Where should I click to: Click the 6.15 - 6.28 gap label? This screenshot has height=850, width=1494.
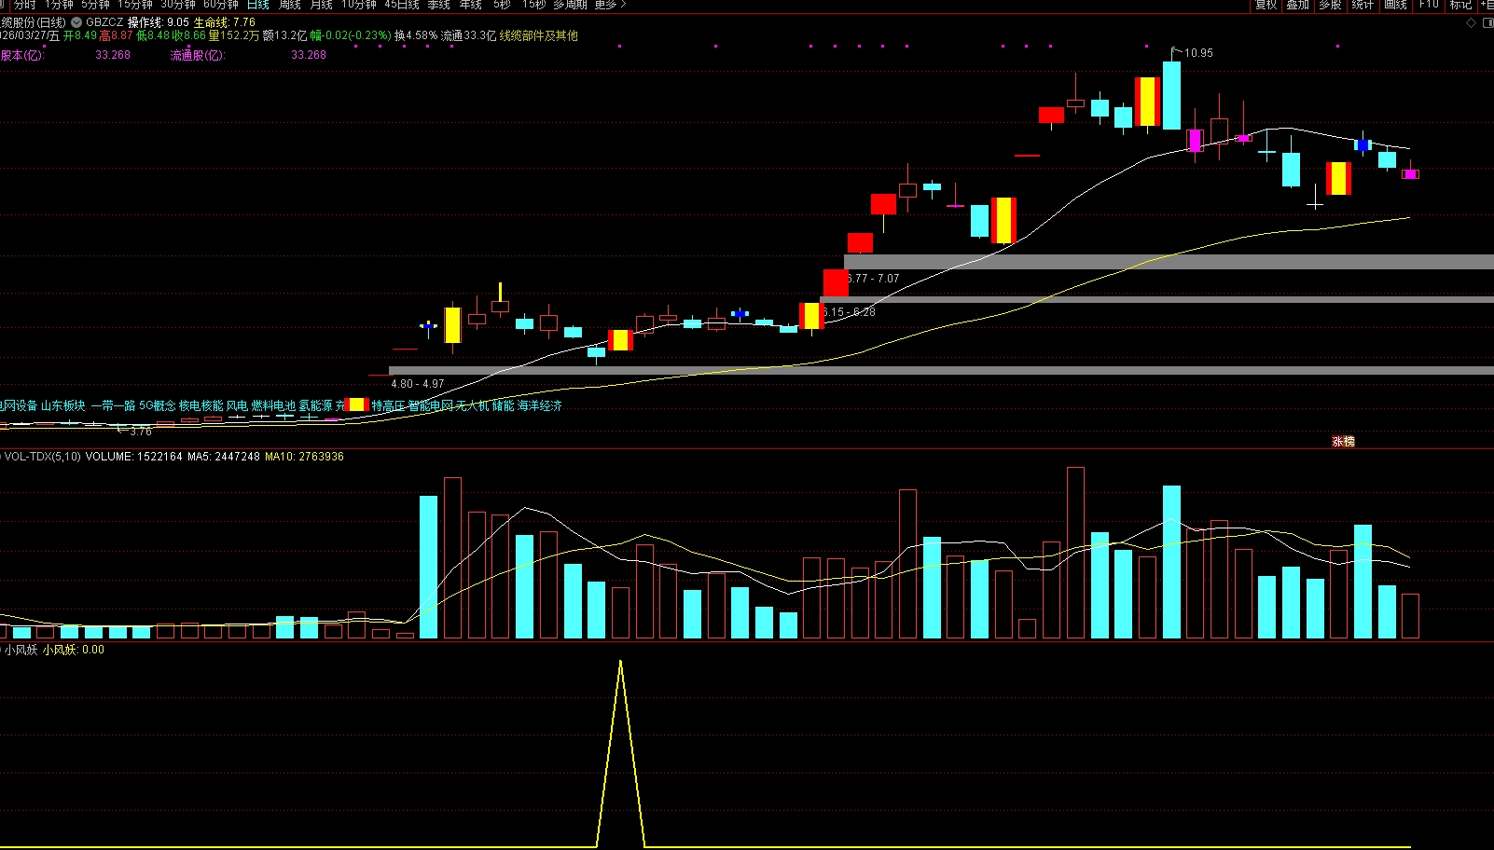coord(850,312)
